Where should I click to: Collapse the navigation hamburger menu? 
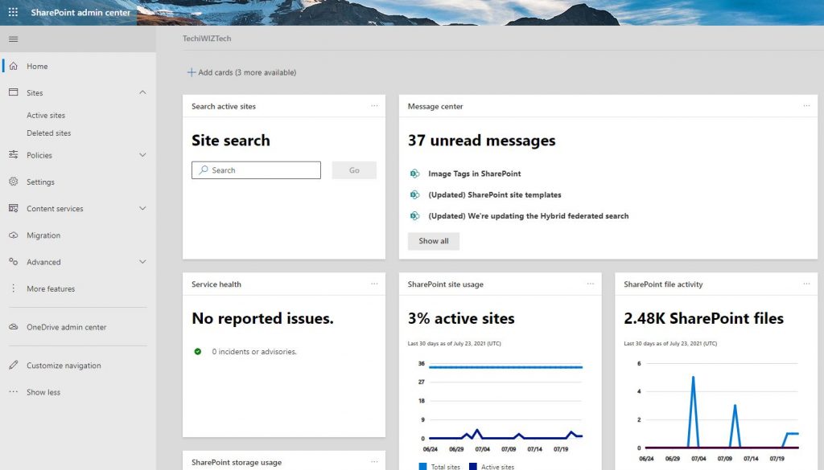coord(13,39)
